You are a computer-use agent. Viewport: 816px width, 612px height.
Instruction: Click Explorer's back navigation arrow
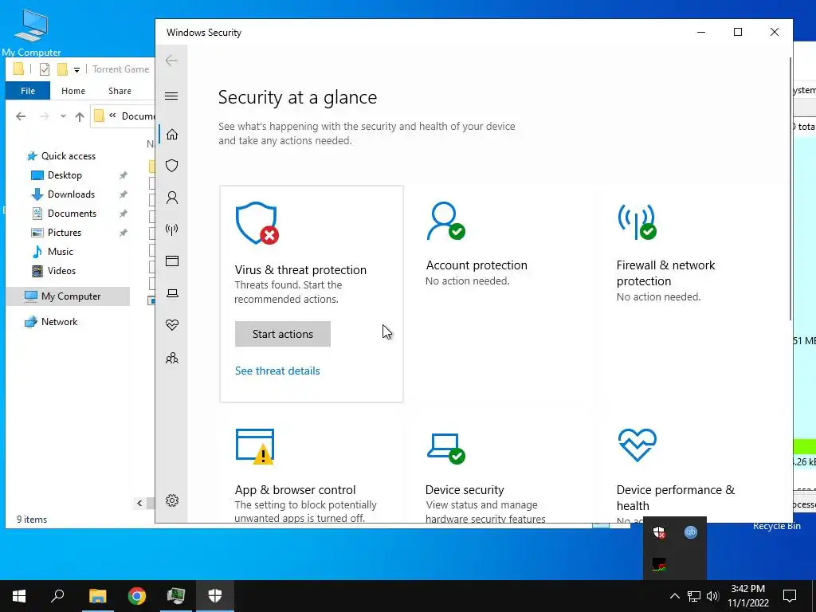click(21, 116)
